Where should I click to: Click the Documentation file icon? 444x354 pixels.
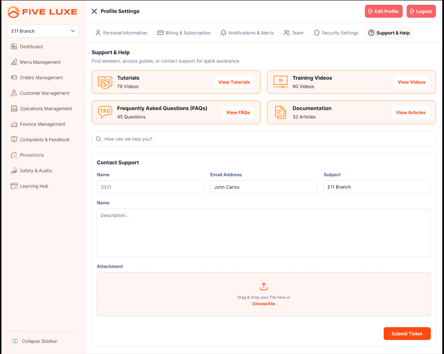pos(280,112)
